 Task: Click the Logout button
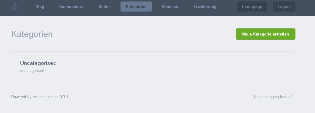point(284,7)
